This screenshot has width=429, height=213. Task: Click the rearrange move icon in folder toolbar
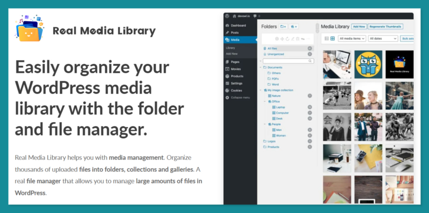click(x=282, y=39)
